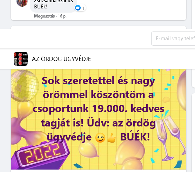The height and width of the screenshot is (172, 195).
Task: Click the Zsuzsanna Szanics commenter name
Action: pos(53,1)
